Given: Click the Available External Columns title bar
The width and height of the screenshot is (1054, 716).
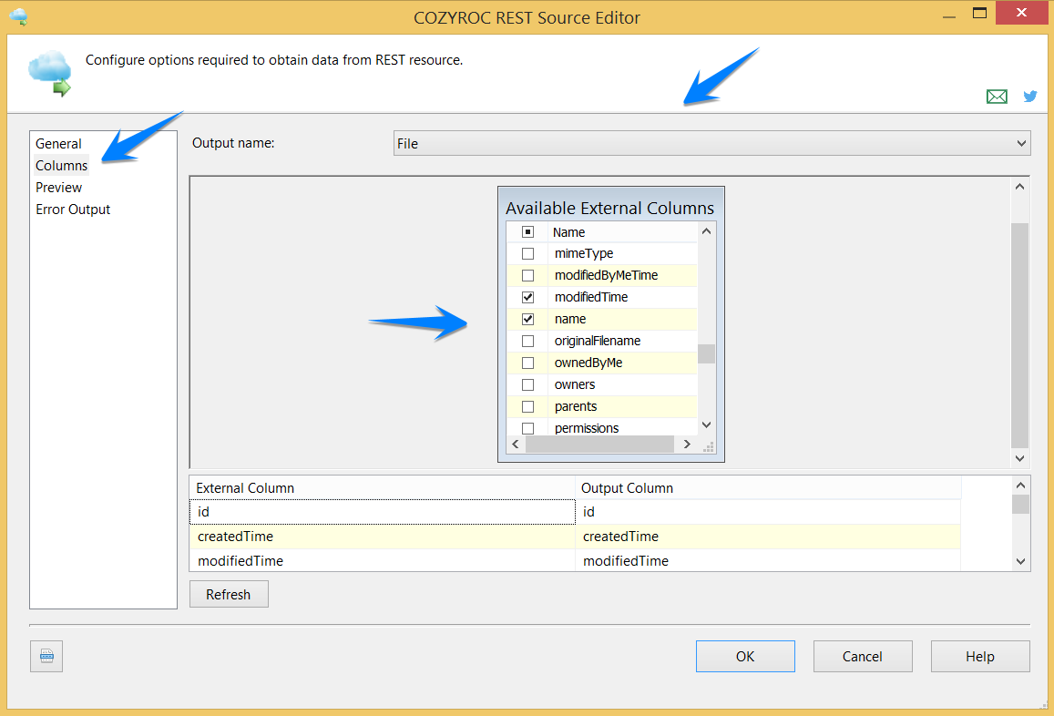Looking at the screenshot, I should point(610,208).
